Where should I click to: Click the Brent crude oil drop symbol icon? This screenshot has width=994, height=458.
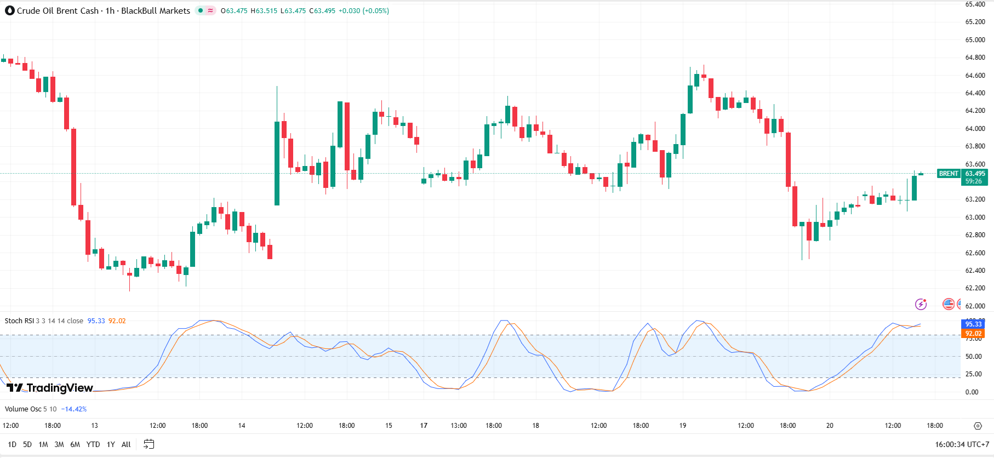(x=9, y=10)
